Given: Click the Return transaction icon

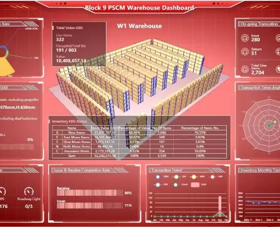Looking at the screenshot, I should [x=245, y=52].
